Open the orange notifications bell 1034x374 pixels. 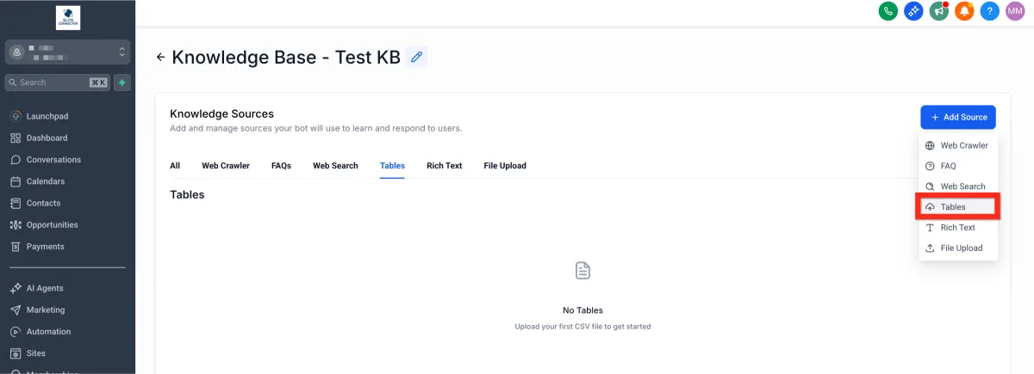(964, 11)
